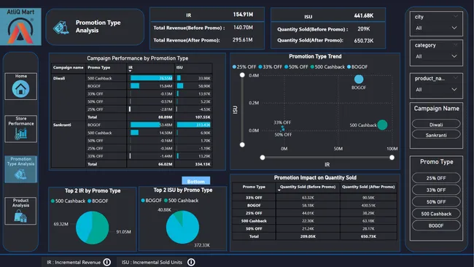This screenshot has width=474, height=267.
Task: Go to Home navigation label
Action: (21, 76)
